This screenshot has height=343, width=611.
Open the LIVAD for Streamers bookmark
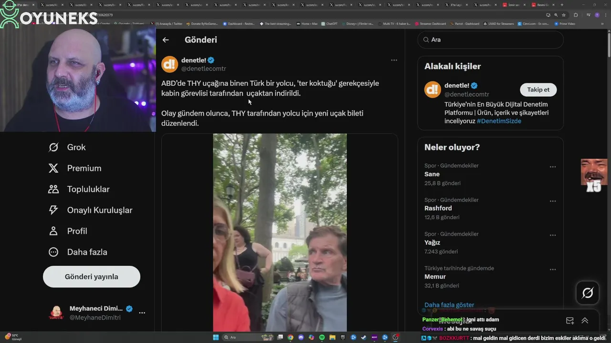498,23
